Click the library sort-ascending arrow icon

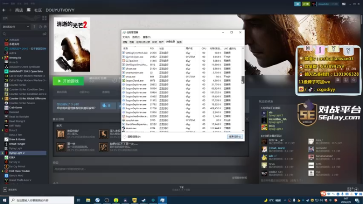tap(34, 27)
